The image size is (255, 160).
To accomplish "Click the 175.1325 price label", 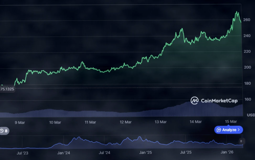I will 7,89.
